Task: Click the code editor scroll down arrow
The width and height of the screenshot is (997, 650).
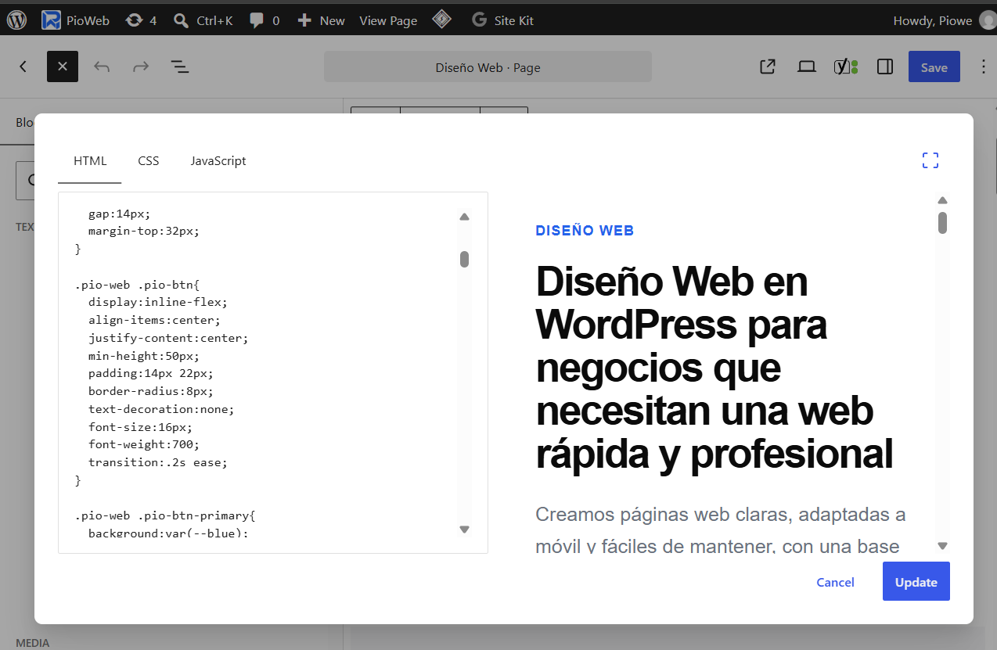Action: click(464, 530)
